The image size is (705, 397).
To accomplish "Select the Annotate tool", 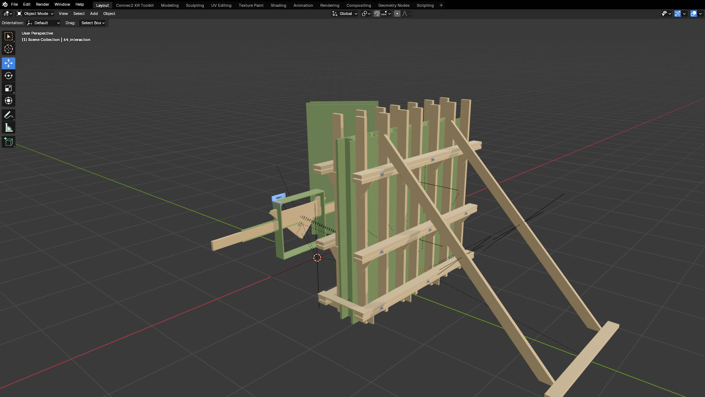I will tap(9, 115).
